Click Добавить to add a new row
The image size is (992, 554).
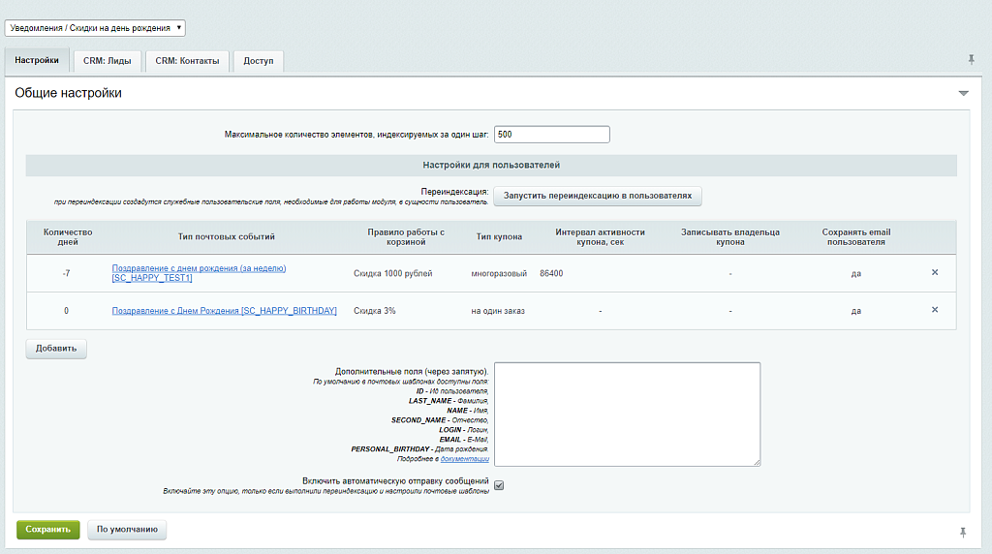56,349
